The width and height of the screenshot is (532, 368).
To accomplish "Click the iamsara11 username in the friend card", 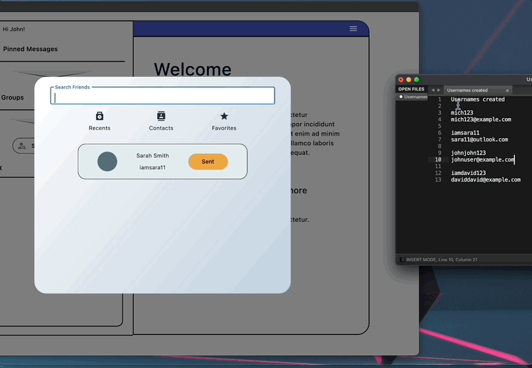I will point(152,167).
